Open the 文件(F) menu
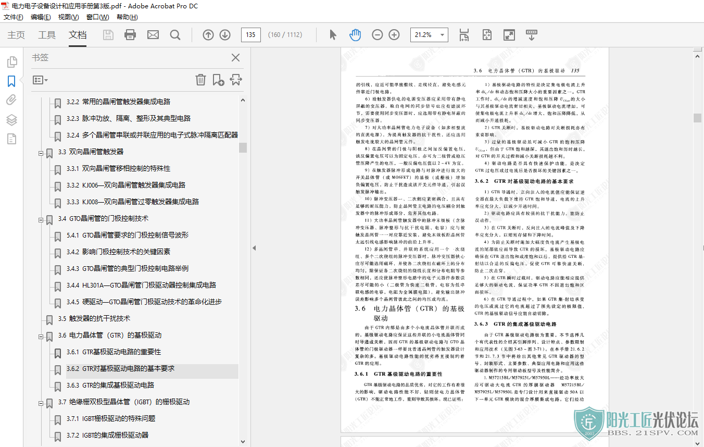This screenshot has width=704, height=447. [14, 17]
